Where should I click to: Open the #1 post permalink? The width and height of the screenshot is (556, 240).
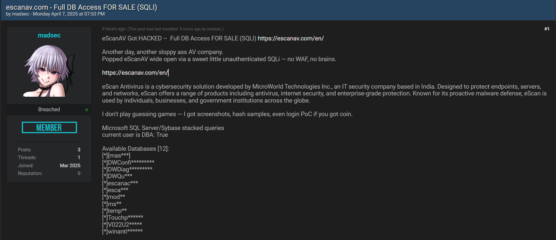pos(547,29)
